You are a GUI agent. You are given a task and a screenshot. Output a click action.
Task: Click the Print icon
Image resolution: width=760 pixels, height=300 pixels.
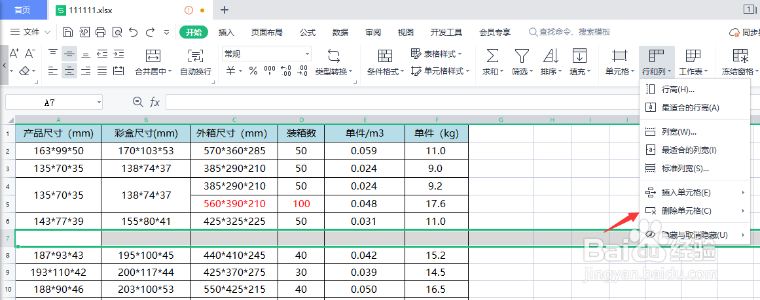coord(100,33)
